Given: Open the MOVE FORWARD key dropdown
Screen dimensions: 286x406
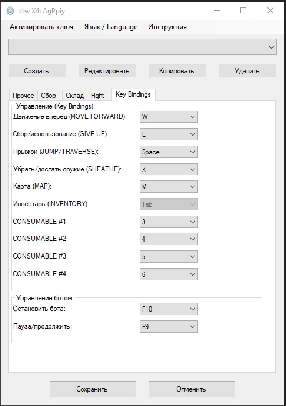Looking at the screenshot, I should [x=168, y=117].
